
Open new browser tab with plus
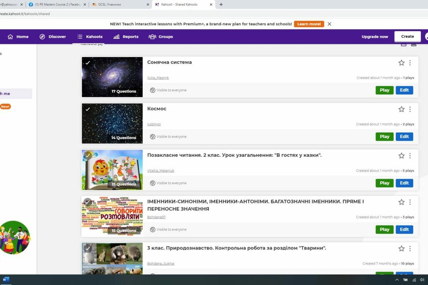point(221,5)
